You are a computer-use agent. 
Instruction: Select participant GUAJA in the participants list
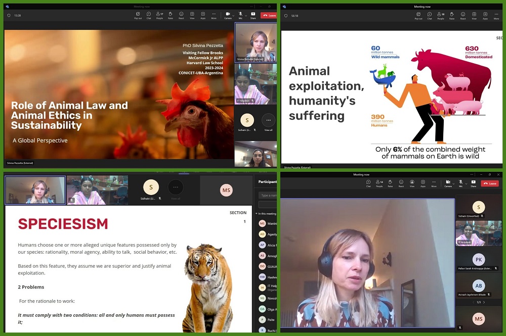coord(268,266)
